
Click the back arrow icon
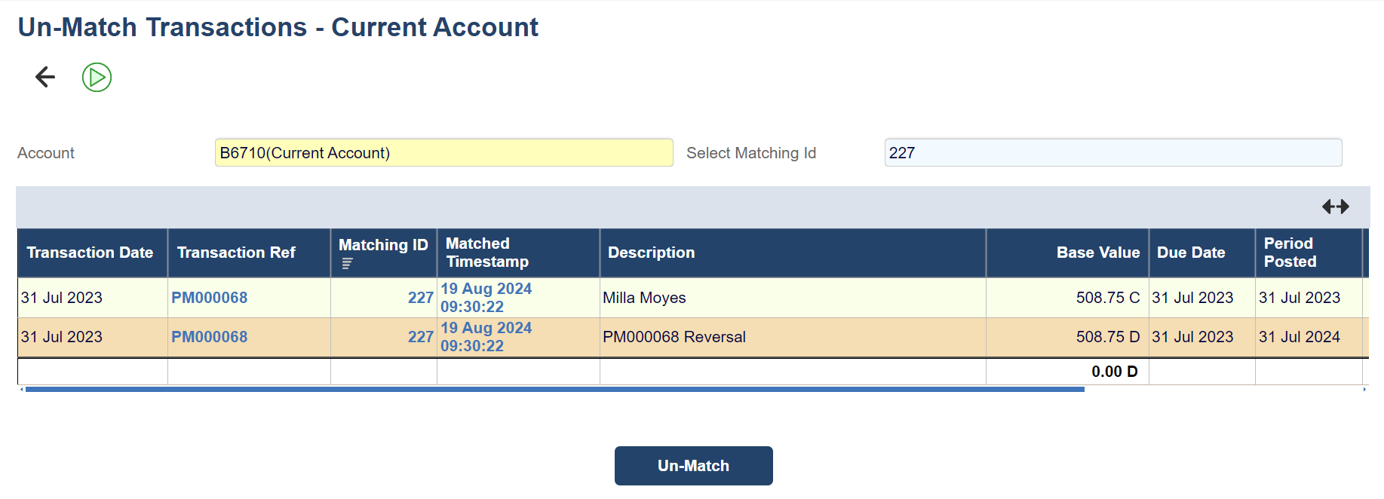point(45,77)
